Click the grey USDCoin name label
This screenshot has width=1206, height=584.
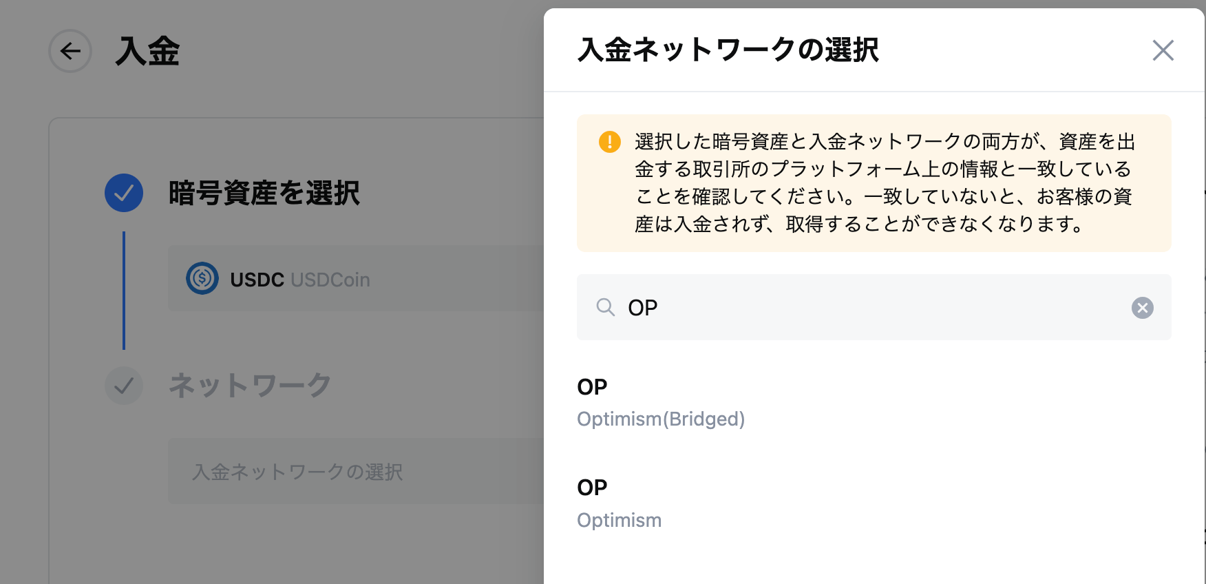click(x=330, y=280)
